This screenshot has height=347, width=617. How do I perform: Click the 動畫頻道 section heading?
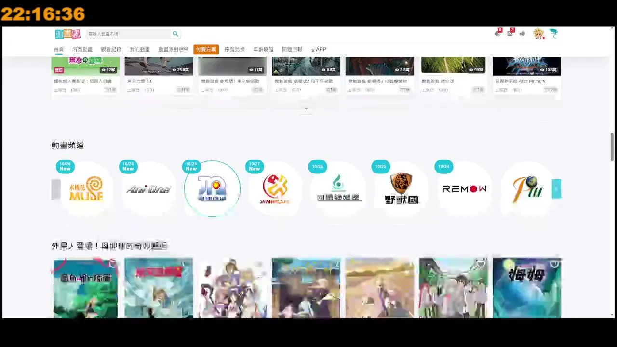click(68, 145)
